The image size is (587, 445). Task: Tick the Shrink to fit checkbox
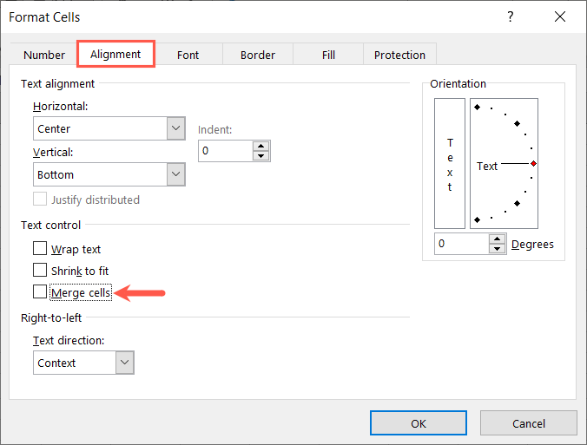(40, 271)
